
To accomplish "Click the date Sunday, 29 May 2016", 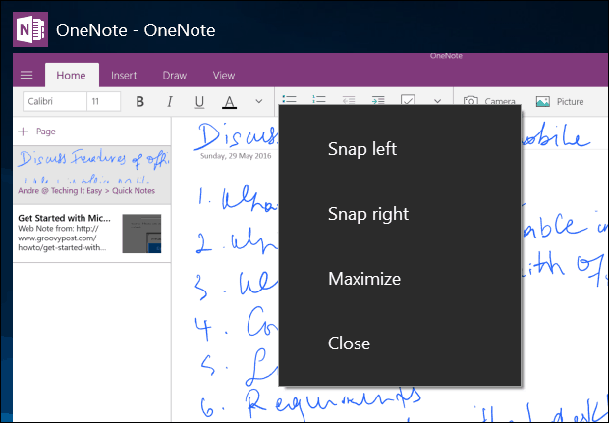I will [236, 156].
